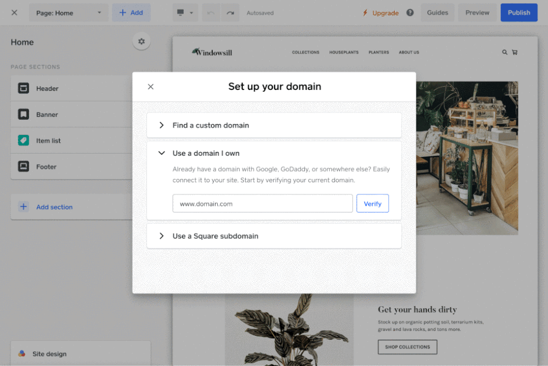548x366 pixels.
Task: Open page settings gear icon
Action: coord(142,42)
